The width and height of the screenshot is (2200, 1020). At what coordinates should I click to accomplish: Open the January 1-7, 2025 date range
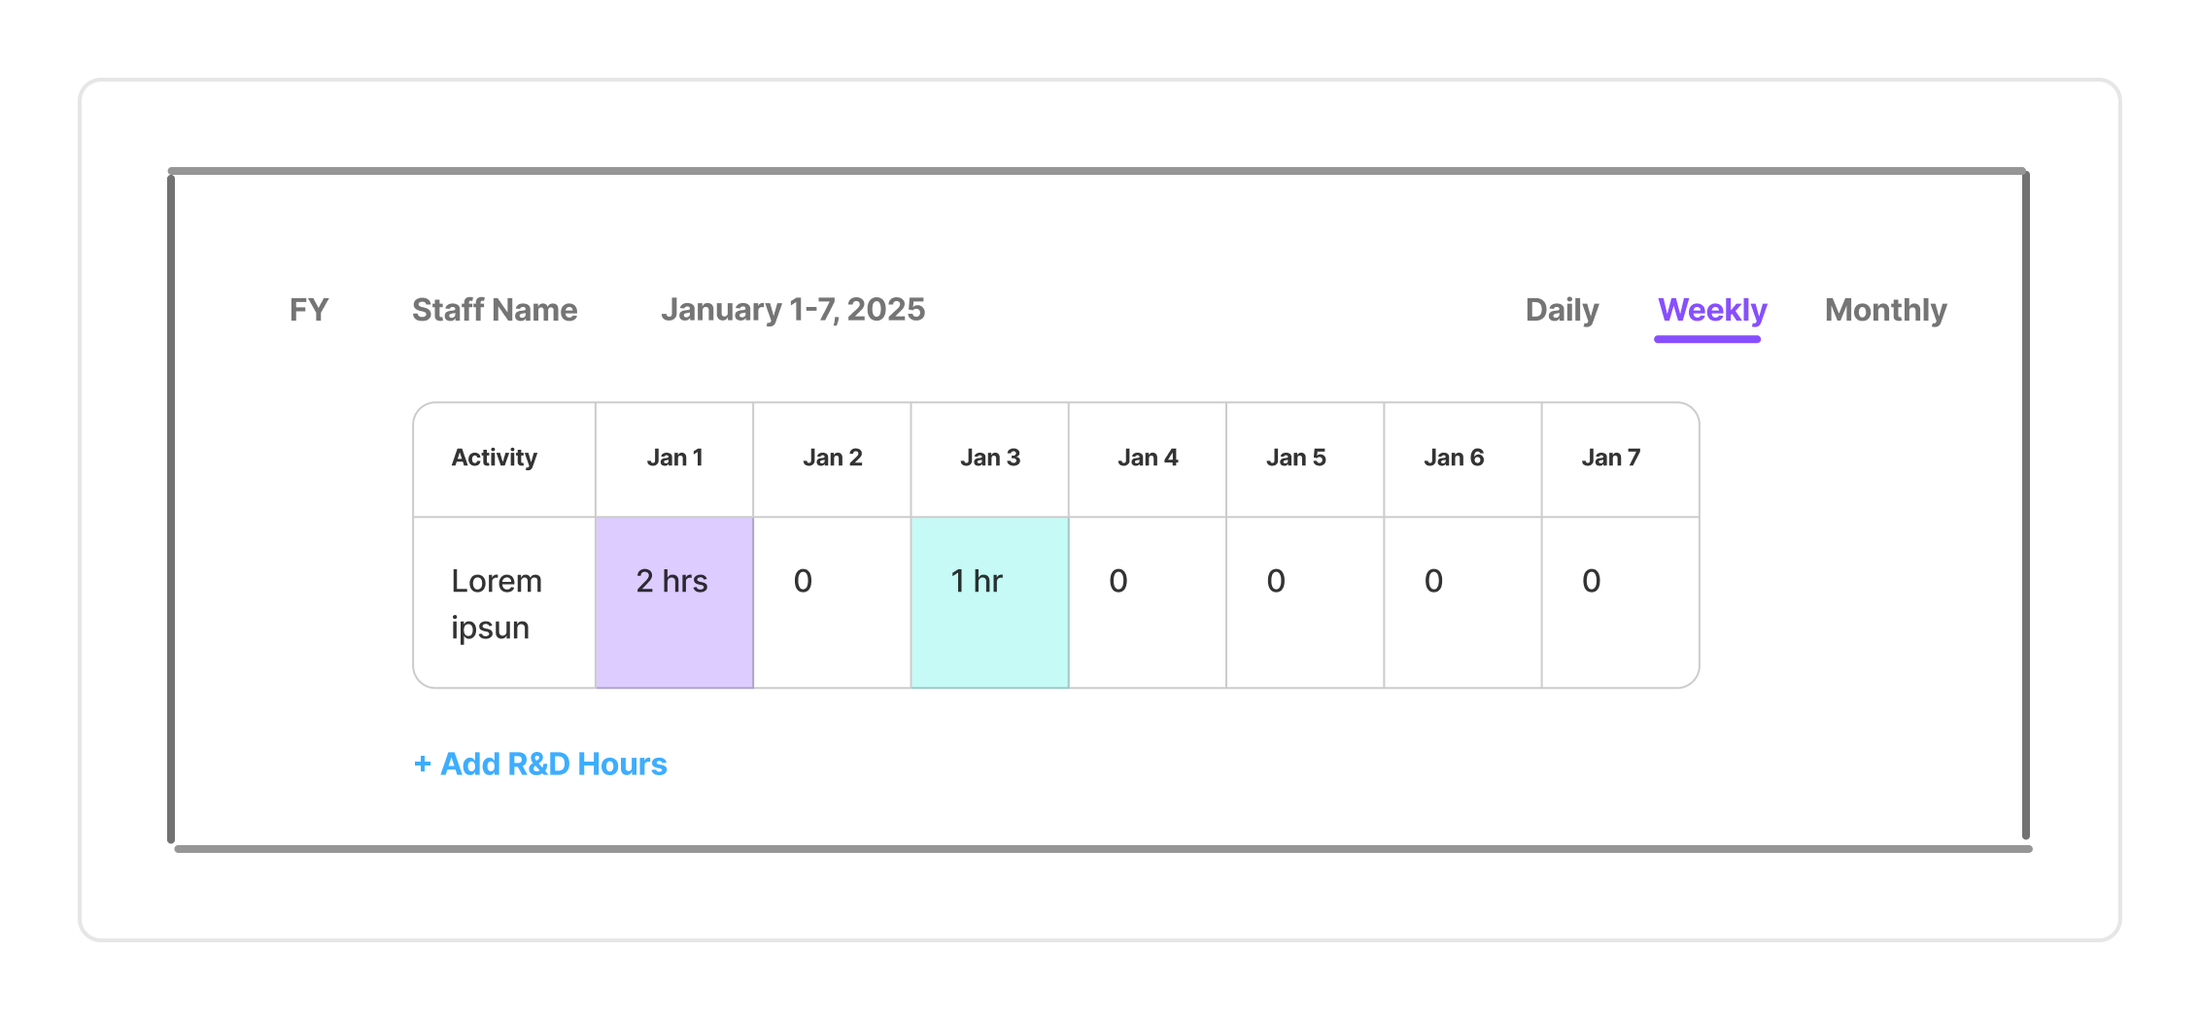(x=793, y=310)
